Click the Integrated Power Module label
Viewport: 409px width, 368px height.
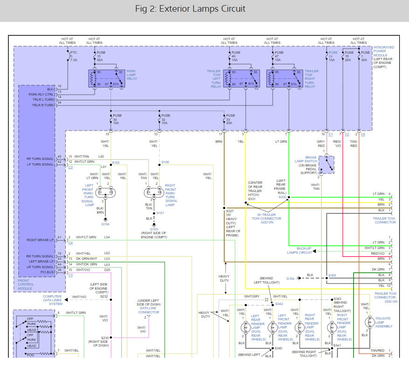click(x=384, y=57)
